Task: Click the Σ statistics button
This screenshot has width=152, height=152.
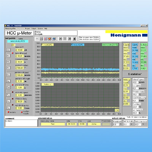Action: coord(135,74)
